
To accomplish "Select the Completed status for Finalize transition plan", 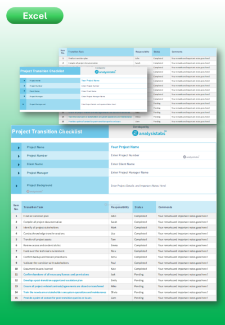I will (144, 216).
